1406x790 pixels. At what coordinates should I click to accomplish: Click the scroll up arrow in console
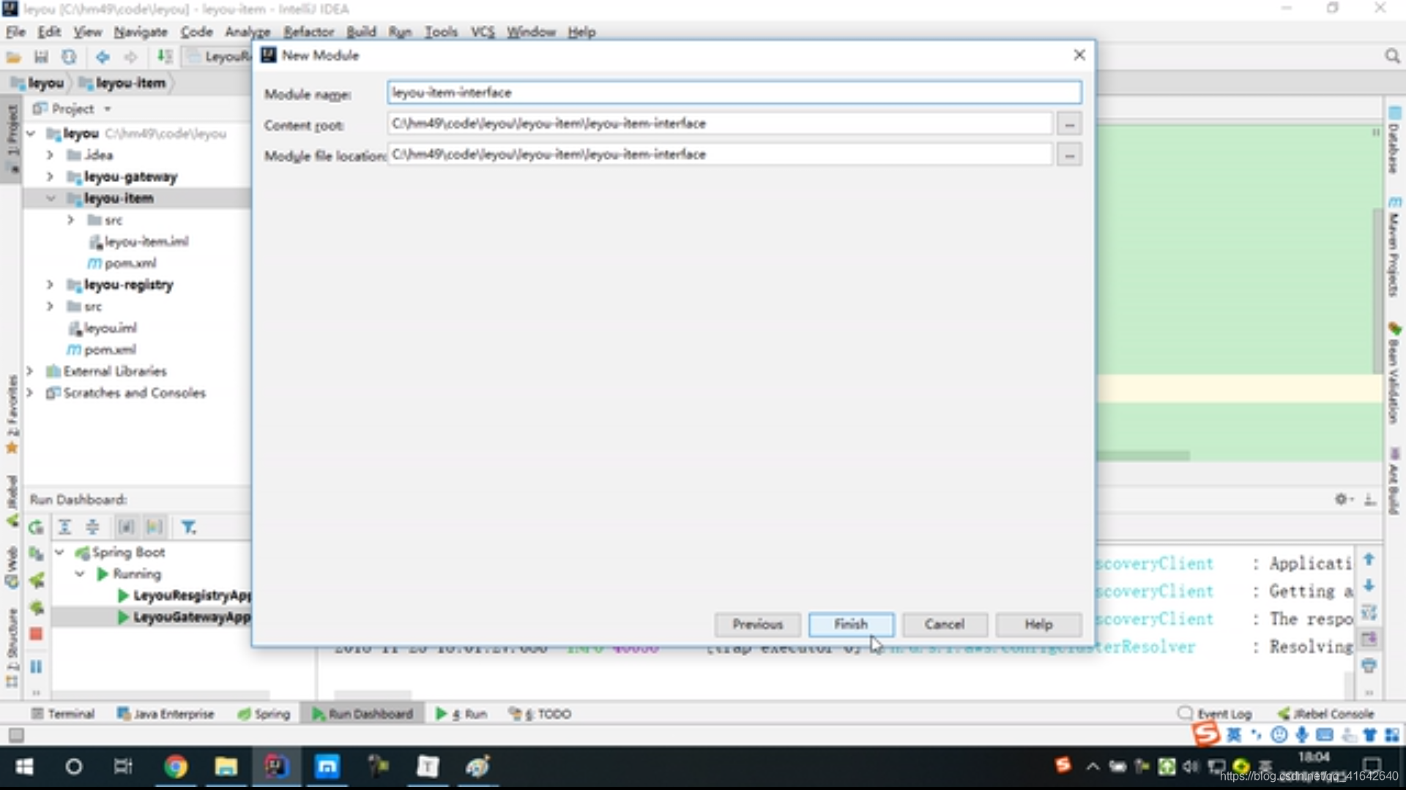(1369, 560)
